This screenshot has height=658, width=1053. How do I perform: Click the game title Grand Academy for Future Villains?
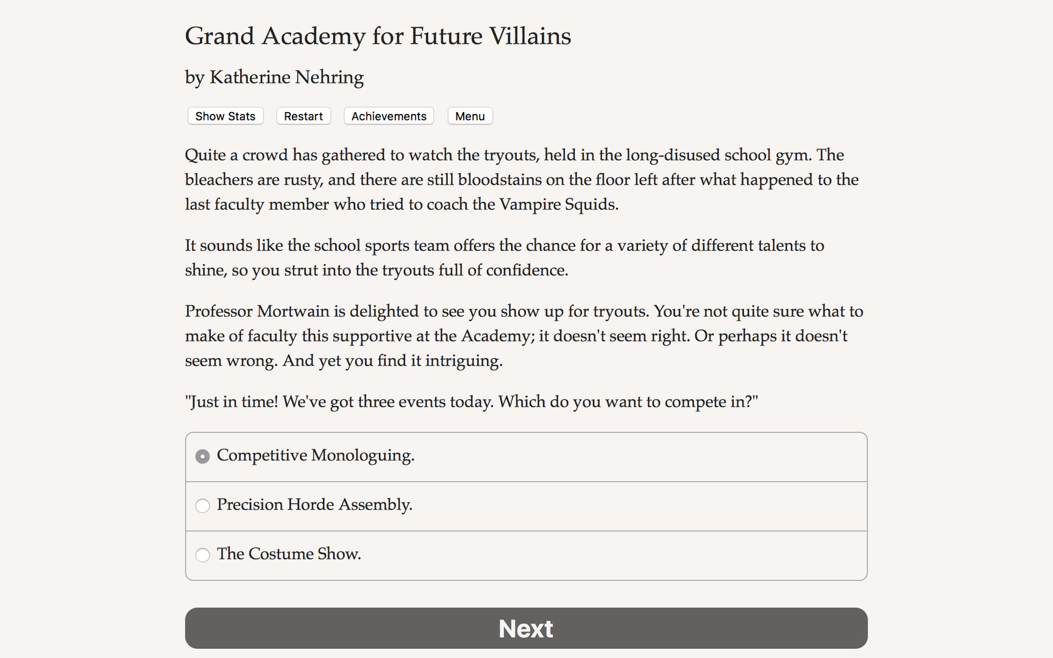pyautogui.click(x=378, y=36)
